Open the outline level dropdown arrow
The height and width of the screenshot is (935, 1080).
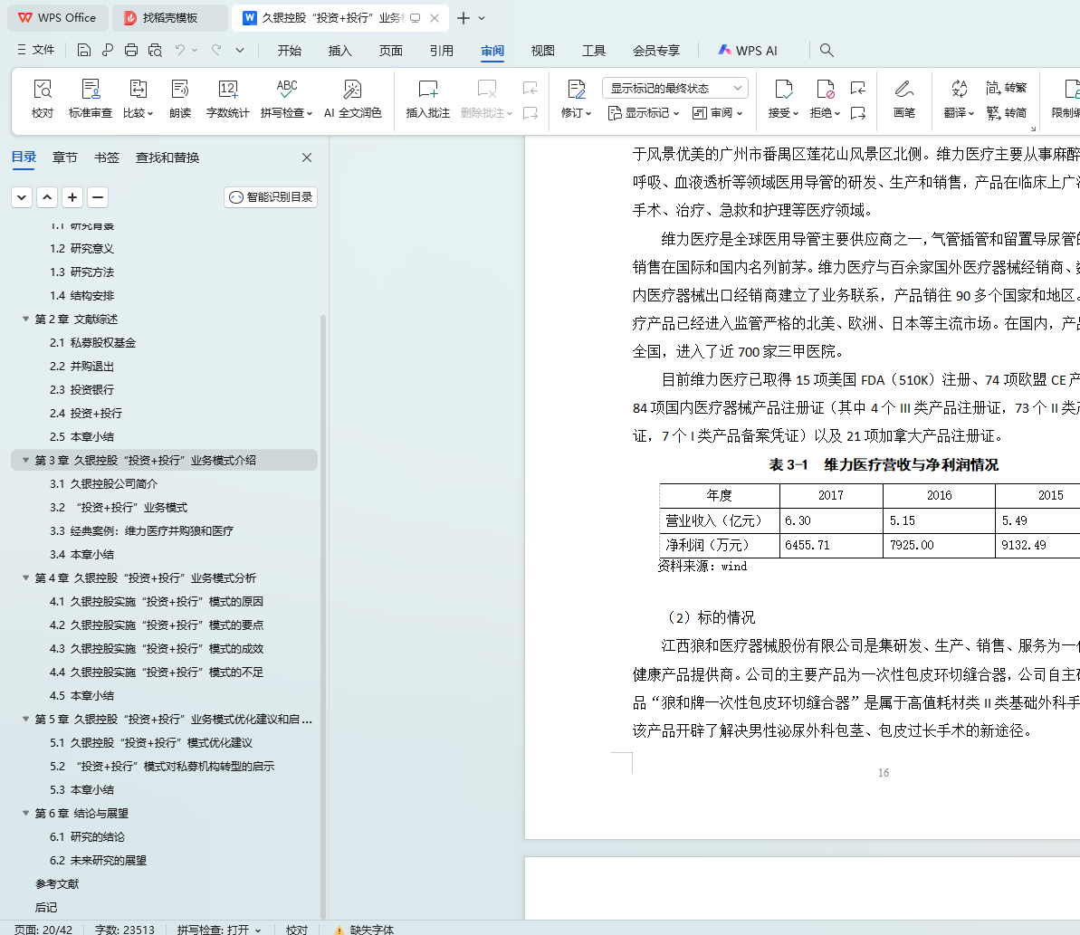pyautogui.click(x=22, y=197)
